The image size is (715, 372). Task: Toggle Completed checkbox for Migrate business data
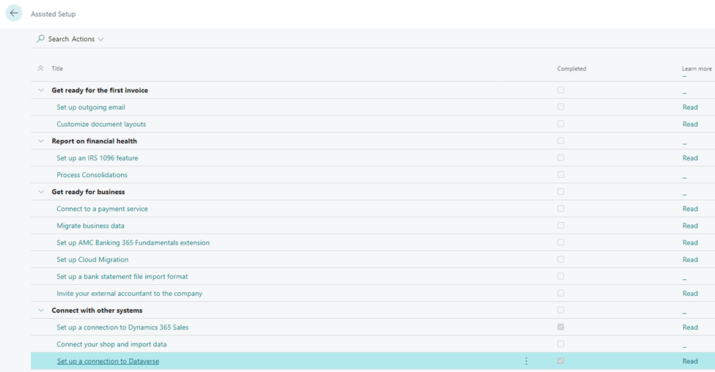pyautogui.click(x=561, y=226)
